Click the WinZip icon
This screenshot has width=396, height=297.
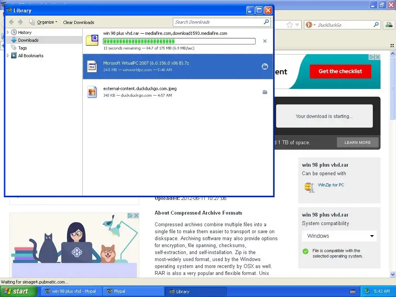[x=309, y=187]
